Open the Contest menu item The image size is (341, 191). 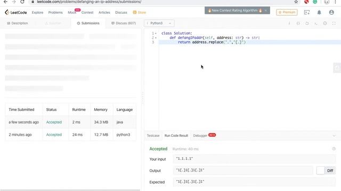[87, 13]
